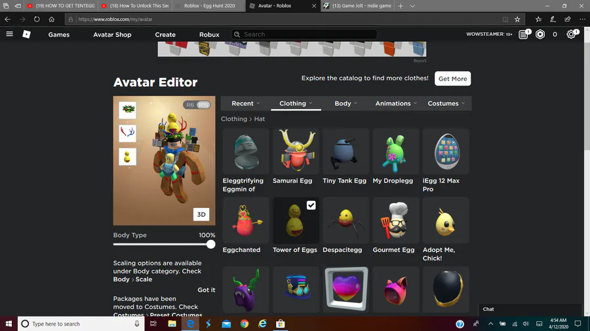This screenshot has height=331, width=590.
Task: Switch to the HOW TO GET TENTEGG tab
Action: (62, 6)
